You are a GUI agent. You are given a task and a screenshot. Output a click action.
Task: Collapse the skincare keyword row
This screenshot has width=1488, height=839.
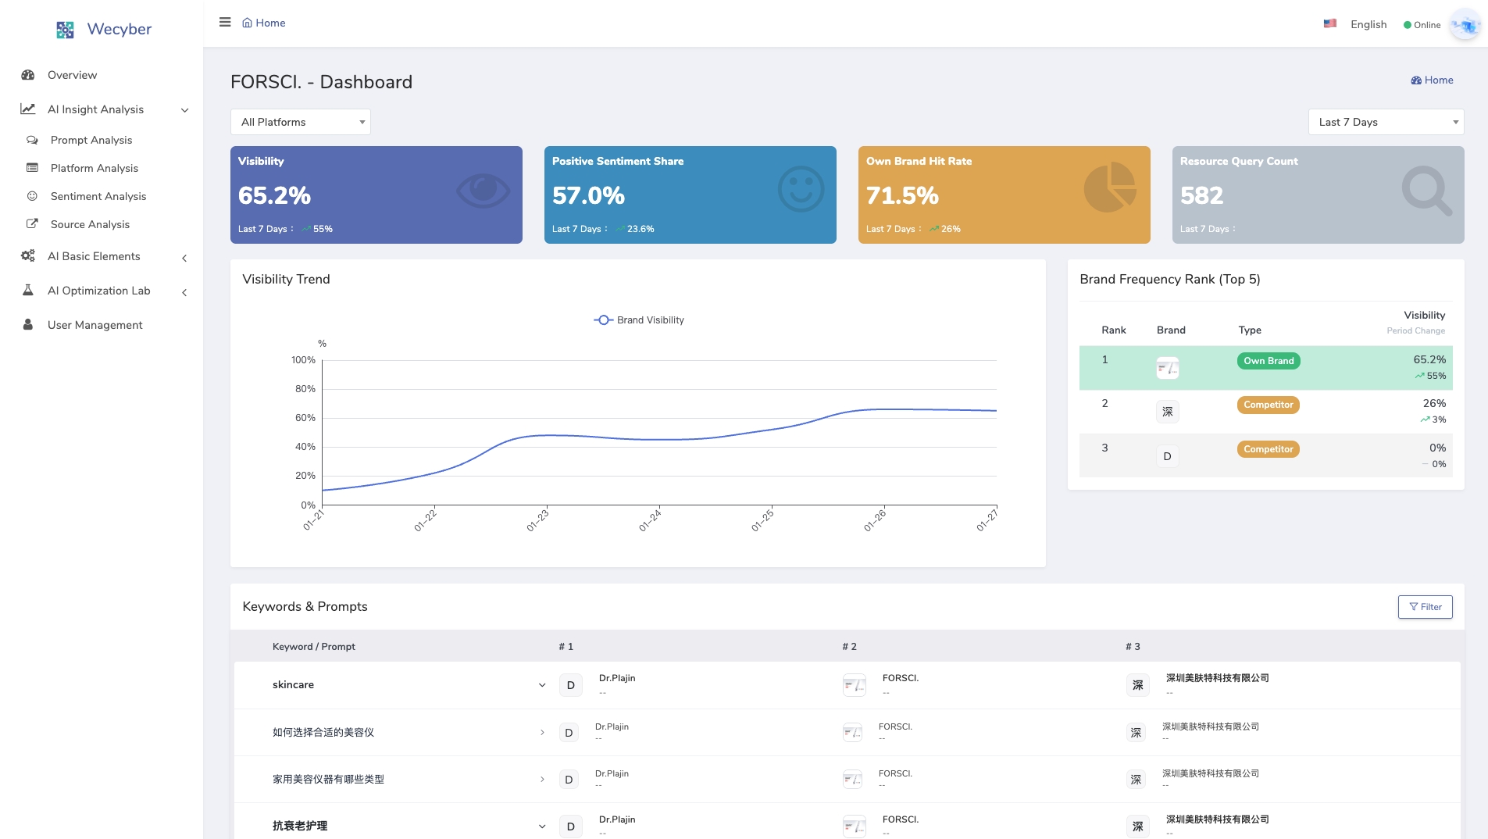(x=542, y=685)
